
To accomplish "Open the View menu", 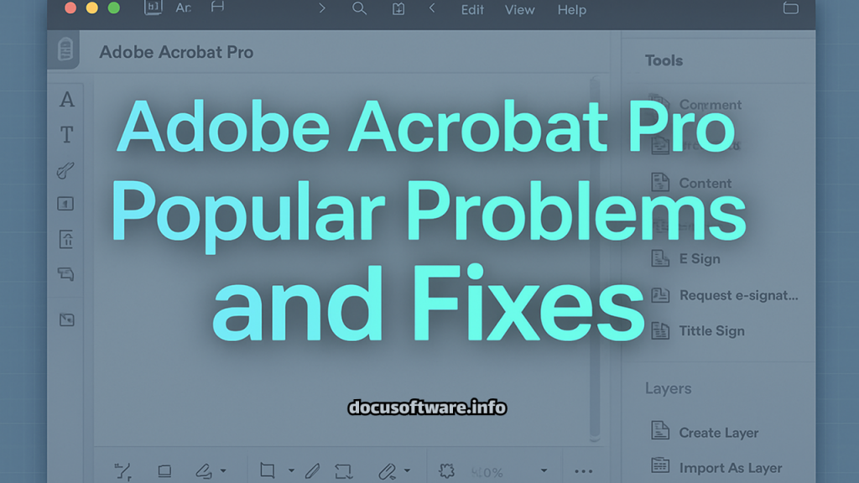I will (519, 10).
